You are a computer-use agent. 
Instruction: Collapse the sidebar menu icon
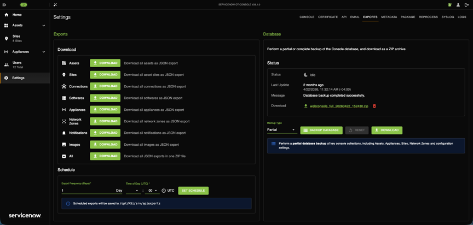pyautogui.click(x=4, y=5)
